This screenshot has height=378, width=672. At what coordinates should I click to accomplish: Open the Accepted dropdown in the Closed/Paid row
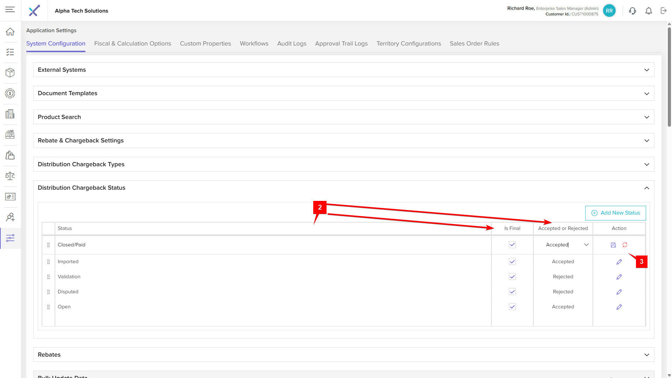coord(586,245)
